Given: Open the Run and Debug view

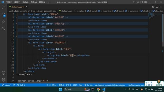Looking at the screenshot, I should pos(4,21).
